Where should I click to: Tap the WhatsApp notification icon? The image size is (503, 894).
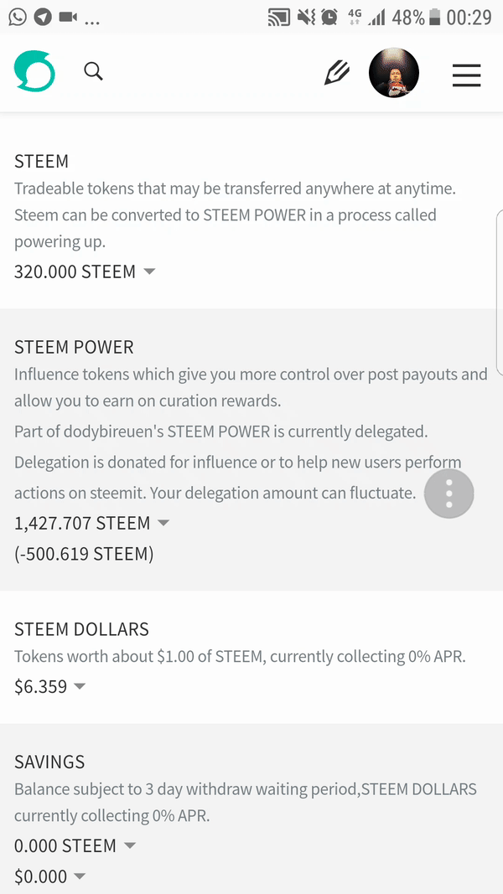(x=18, y=17)
